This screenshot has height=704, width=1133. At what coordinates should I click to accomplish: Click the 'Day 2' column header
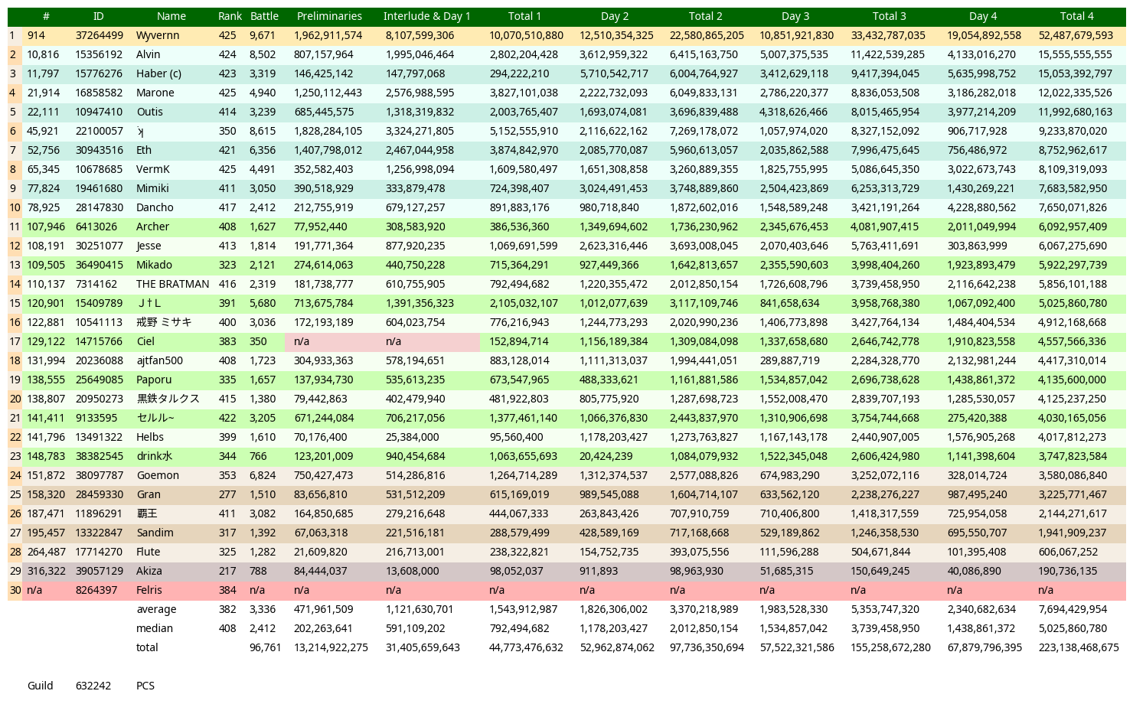pyautogui.click(x=615, y=16)
